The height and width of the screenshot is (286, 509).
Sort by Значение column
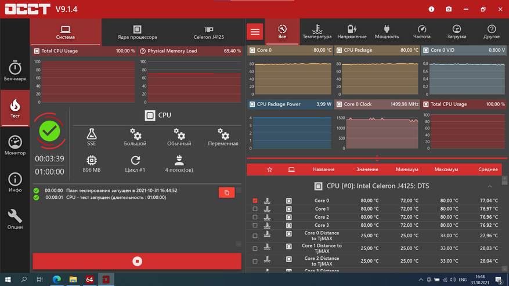point(367,169)
